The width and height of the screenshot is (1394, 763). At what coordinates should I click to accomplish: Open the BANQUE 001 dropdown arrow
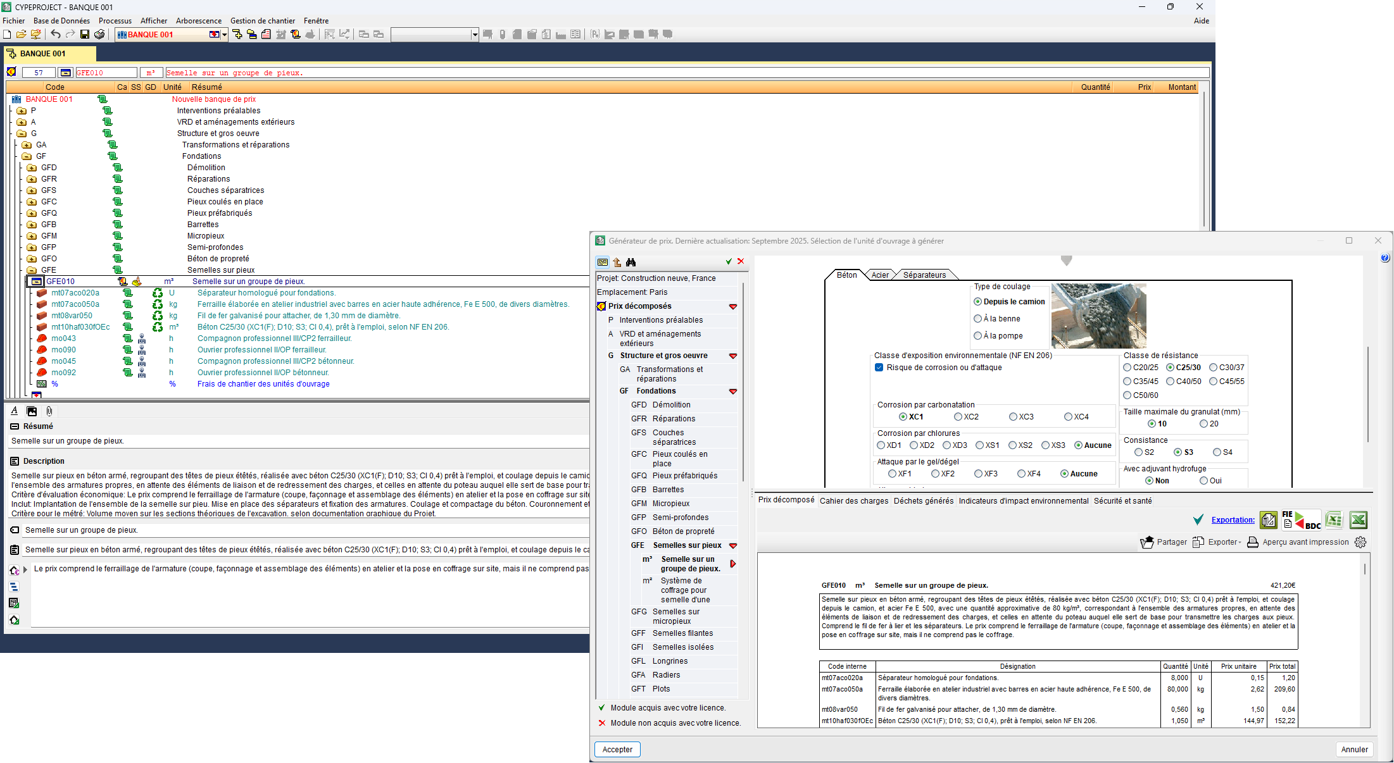tap(224, 35)
